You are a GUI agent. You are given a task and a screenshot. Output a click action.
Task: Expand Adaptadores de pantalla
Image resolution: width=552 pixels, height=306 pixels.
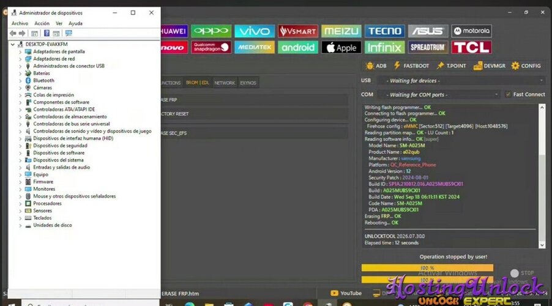point(20,52)
